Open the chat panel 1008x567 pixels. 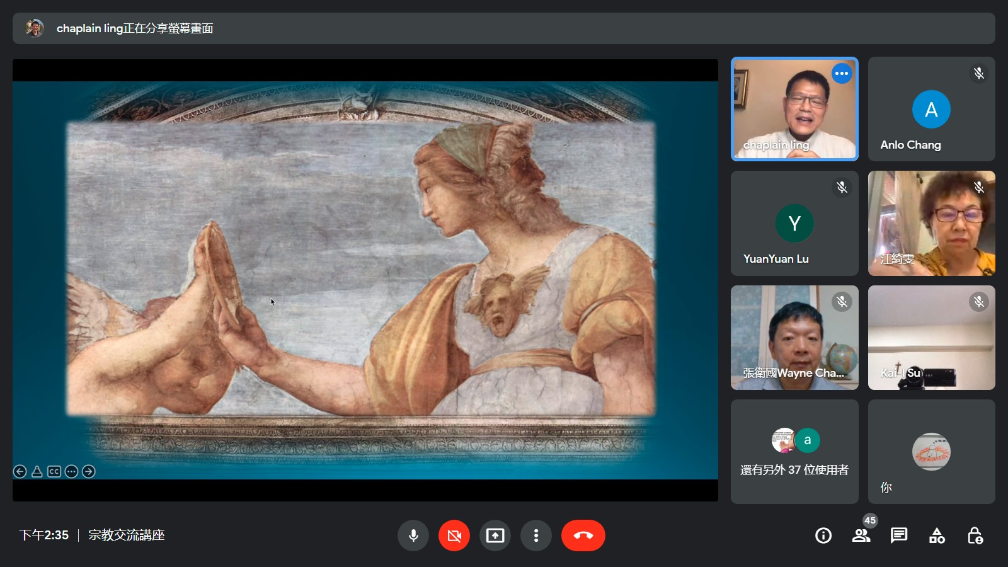click(899, 535)
